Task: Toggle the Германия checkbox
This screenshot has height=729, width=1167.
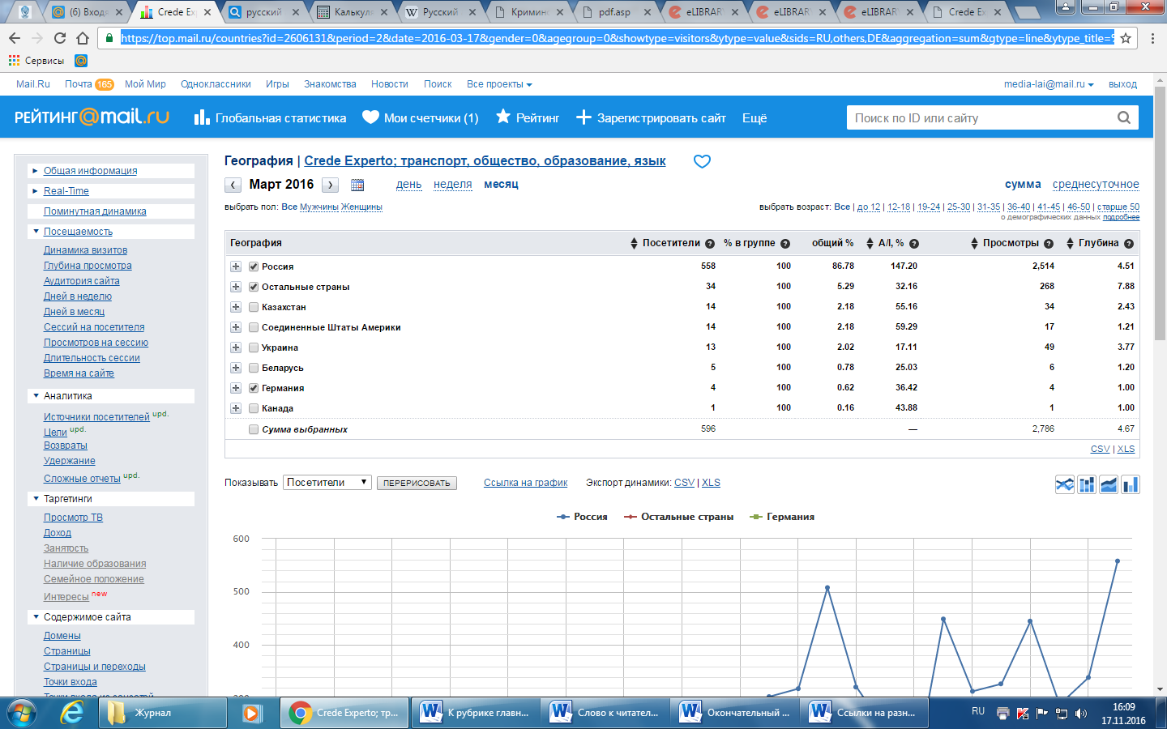Action: coord(254,388)
